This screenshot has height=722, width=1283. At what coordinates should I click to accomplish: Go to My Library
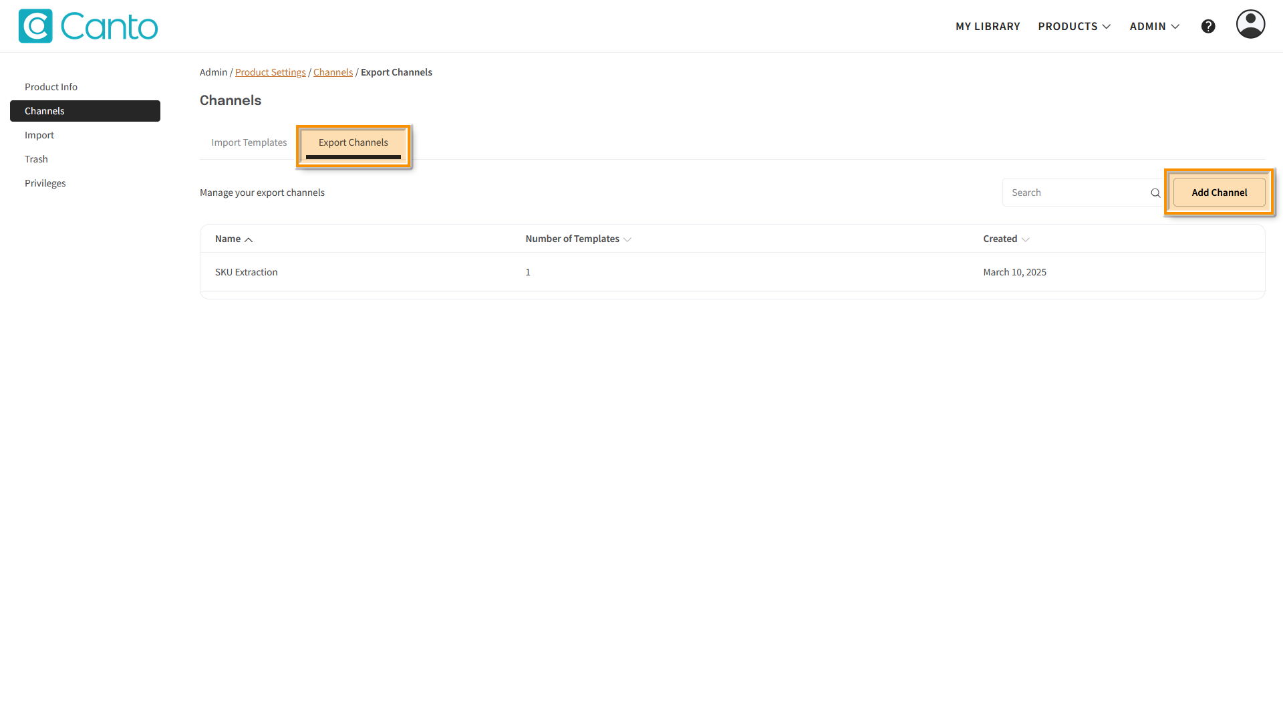(988, 26)
